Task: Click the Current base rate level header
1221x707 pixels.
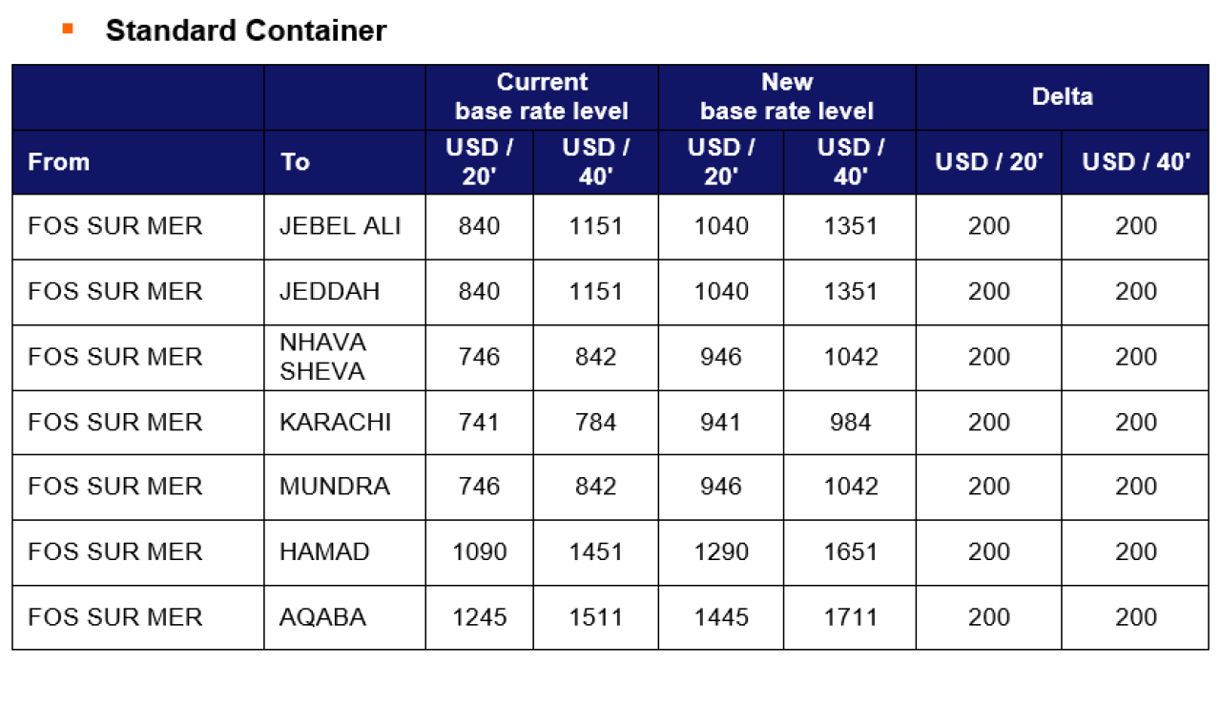Action: coord(542,97)
